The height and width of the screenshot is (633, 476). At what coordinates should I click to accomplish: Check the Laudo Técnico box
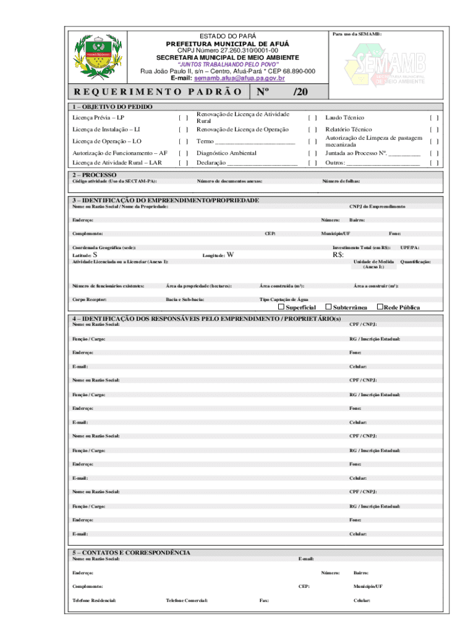[x=435, y=117]
